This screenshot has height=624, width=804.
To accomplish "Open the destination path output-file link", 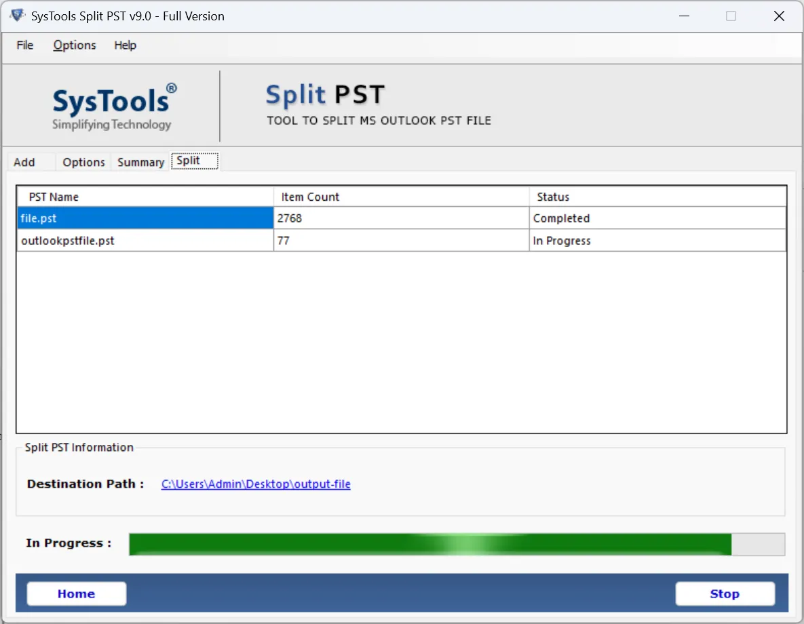I will point(256,484).
